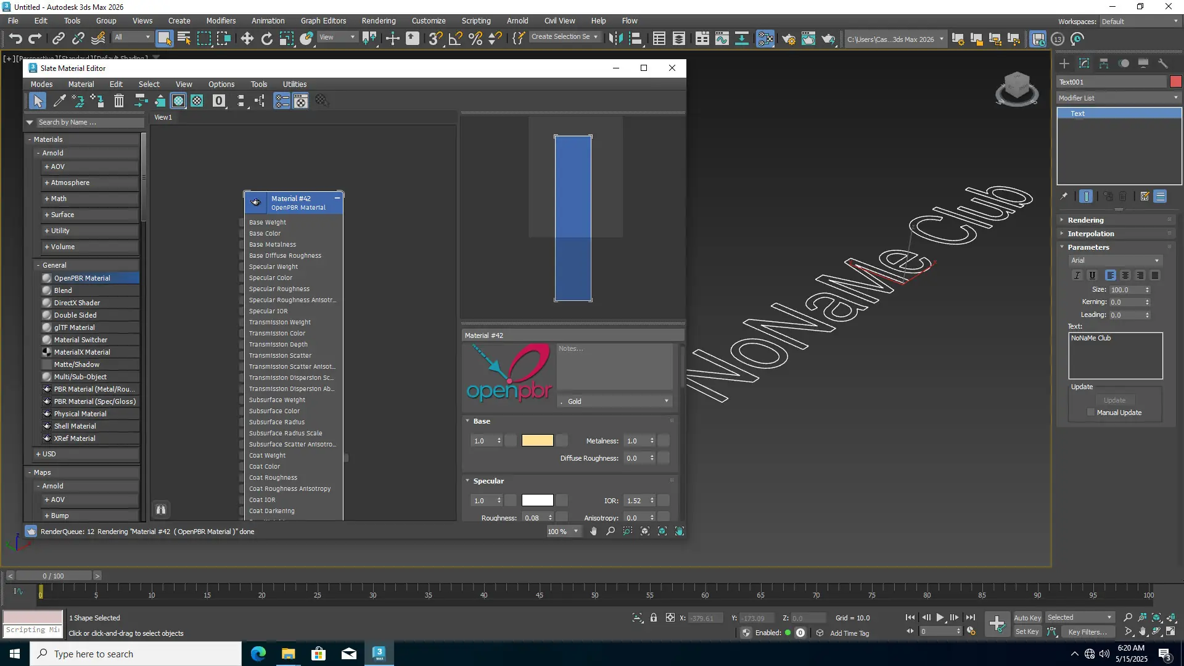Click the Undo arrow in main toolbar
Image resolution: width=1184 pixels, height=666 pixels.
click(x=15, y=39)
